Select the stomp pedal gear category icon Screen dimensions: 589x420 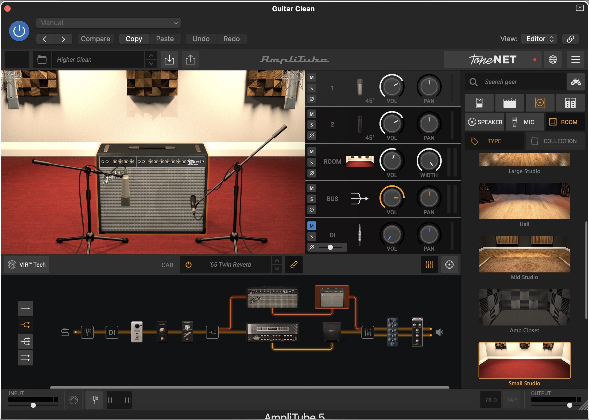coord(479,103)
